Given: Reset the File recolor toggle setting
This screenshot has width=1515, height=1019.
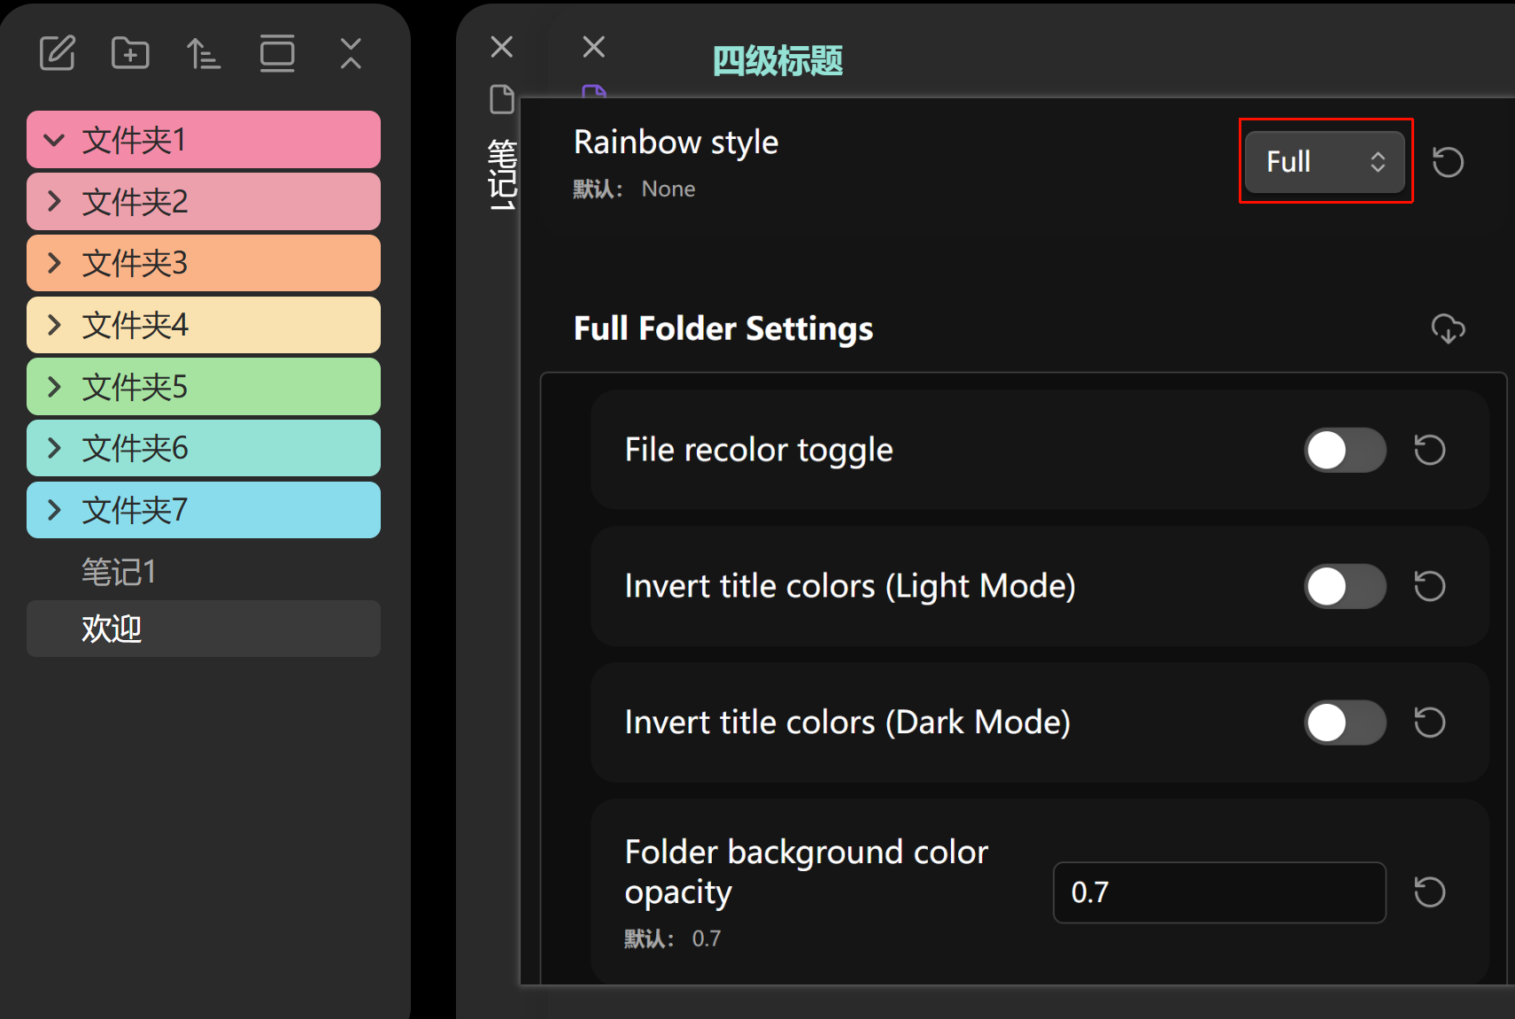Looking at the screenshot, I should (1429, 450).
